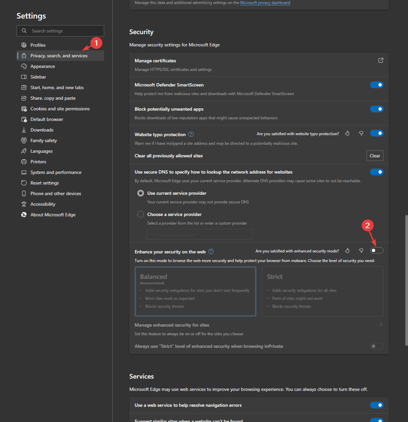
Task: Click the 'Security' section heading
Action: pyautogui.click(x=141, y=32)
